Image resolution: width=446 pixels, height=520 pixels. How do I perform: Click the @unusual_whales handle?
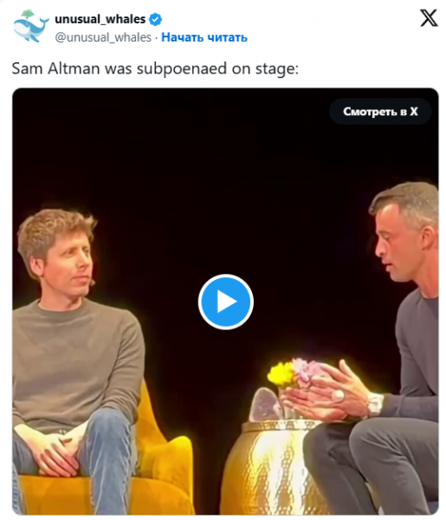(103, 37)
